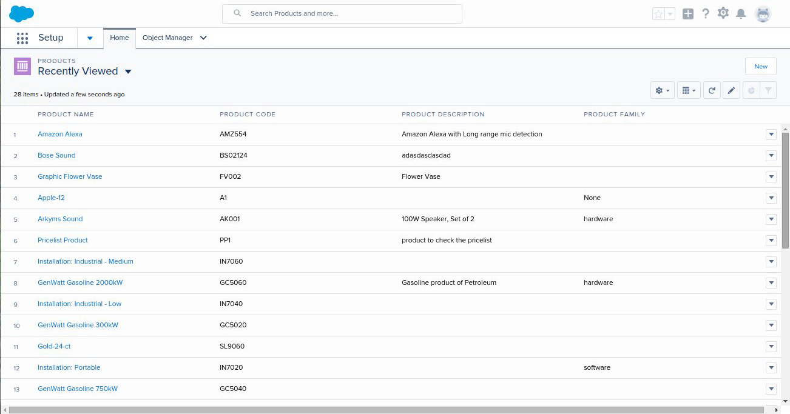Open the setup gear menu in header

coord(723,13)
